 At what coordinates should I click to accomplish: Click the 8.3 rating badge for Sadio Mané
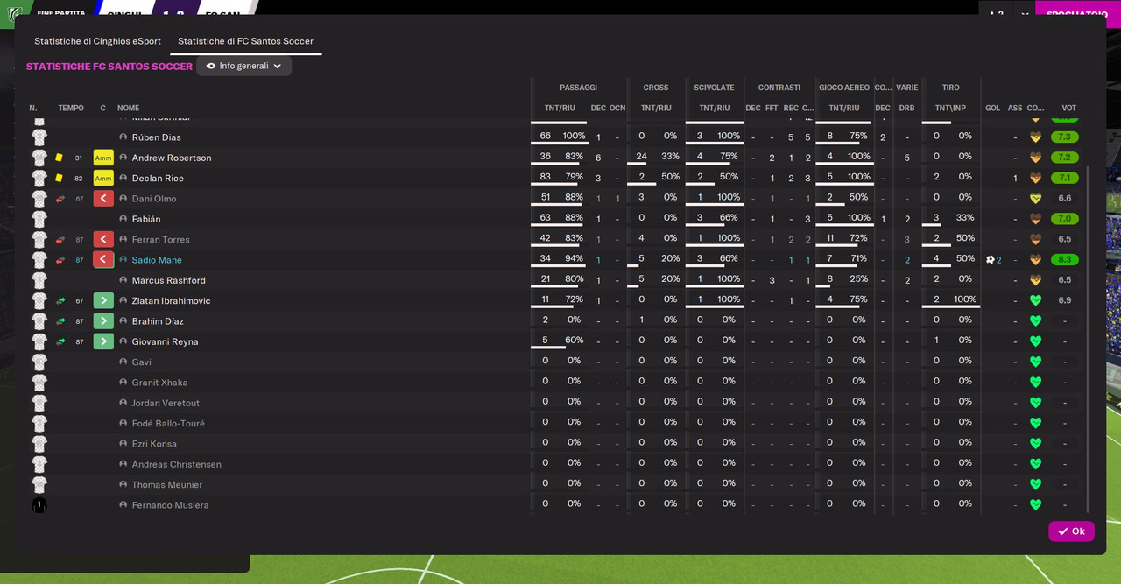(1065, 260)
